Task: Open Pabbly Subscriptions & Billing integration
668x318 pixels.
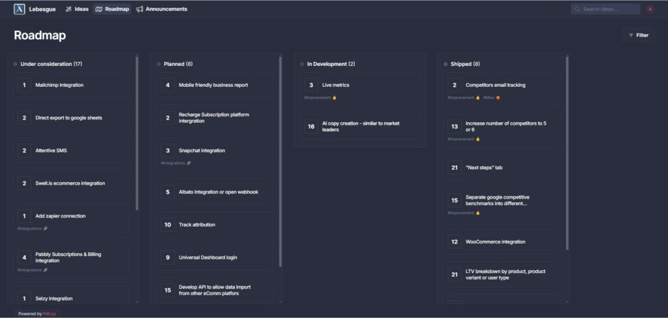Action: click(x=70, y=262)
